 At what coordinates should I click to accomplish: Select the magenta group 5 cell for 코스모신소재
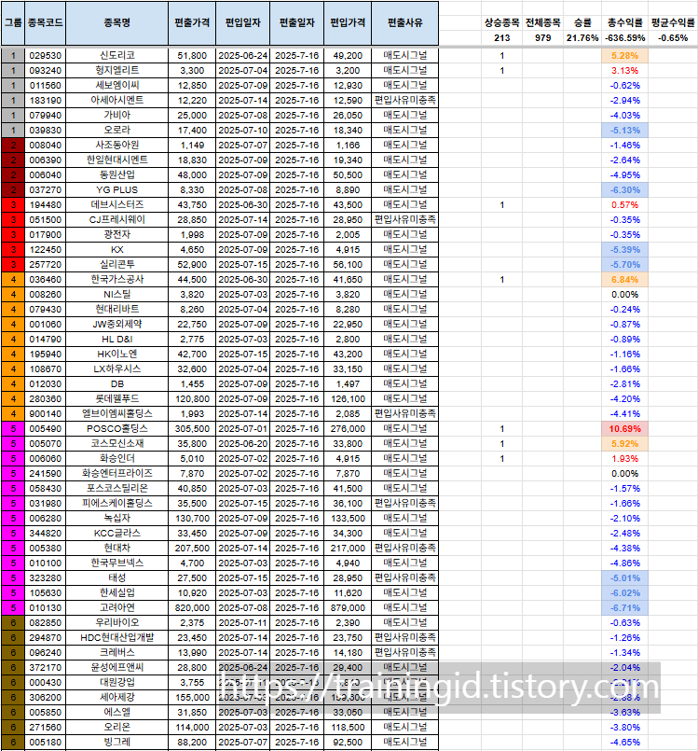13,443
